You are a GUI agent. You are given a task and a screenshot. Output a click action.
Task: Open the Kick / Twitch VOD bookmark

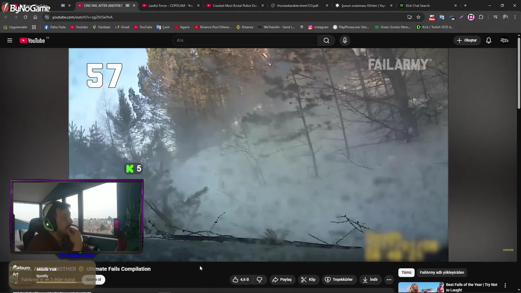coord(435,27)
